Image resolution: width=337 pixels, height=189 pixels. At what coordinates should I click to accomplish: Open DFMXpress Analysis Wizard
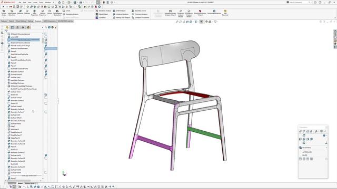point(189,13)
